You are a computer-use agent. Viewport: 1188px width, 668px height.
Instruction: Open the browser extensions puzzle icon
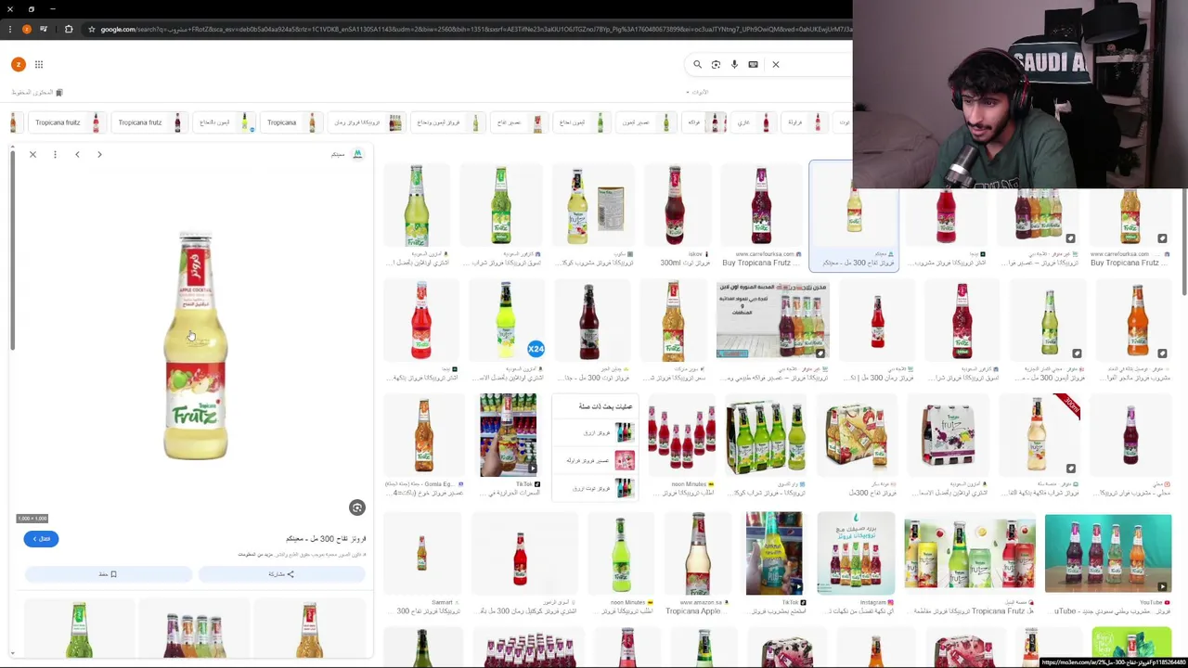(69, 29)
